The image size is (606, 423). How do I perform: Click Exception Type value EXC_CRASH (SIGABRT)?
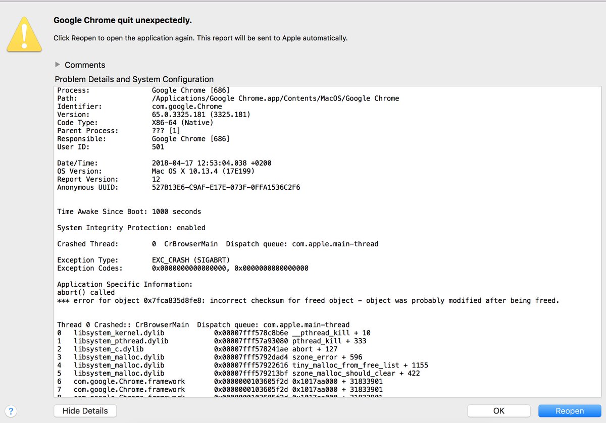[x=191, y=260]
